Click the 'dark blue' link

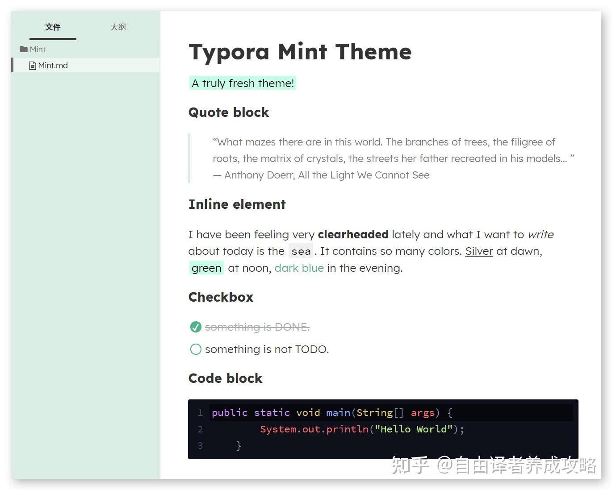(299, 268)
